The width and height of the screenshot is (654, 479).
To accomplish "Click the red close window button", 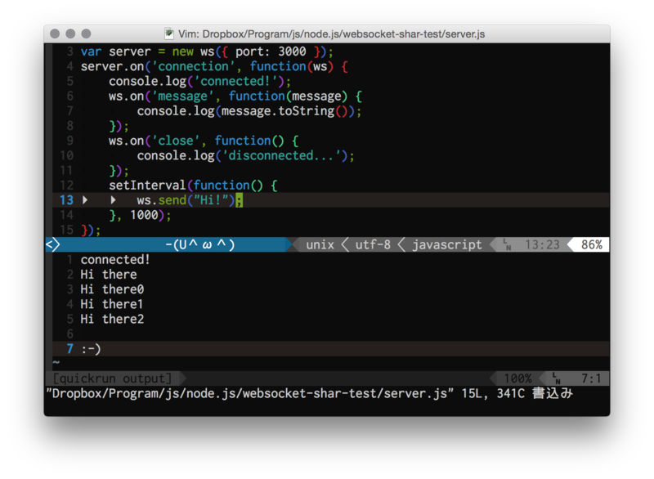I will (55, 34).
